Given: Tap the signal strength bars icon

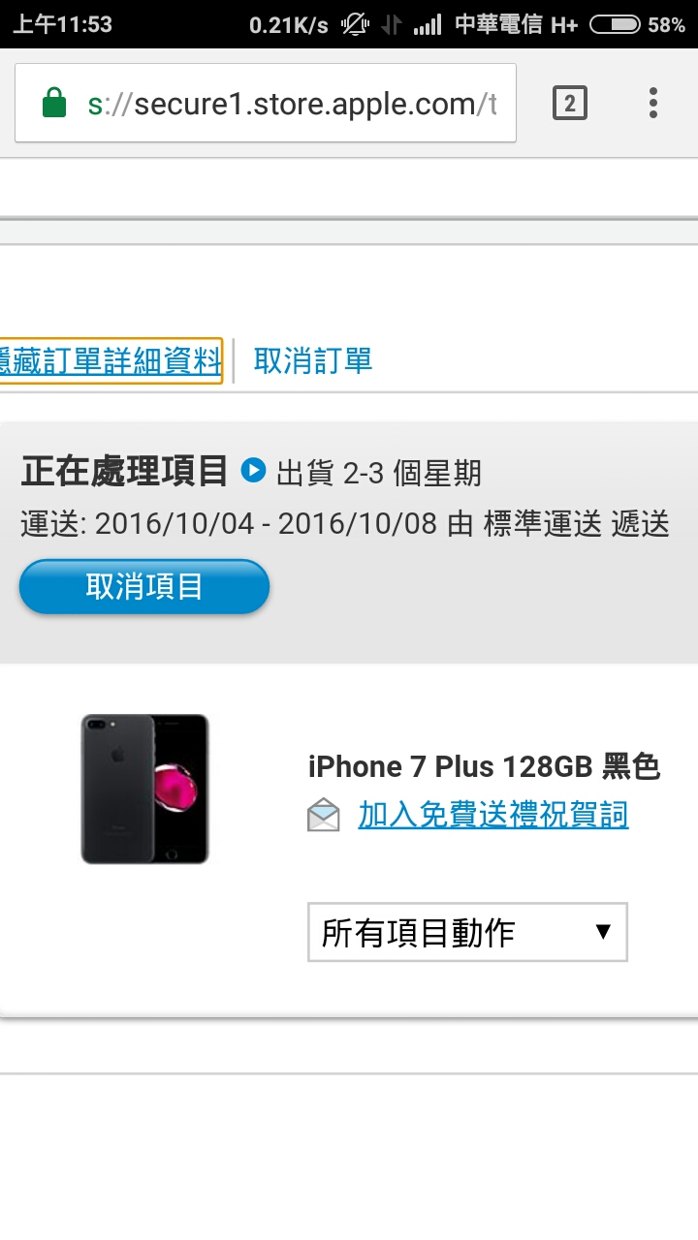Looking at the screenshot, I should click(x=427, y=24).
